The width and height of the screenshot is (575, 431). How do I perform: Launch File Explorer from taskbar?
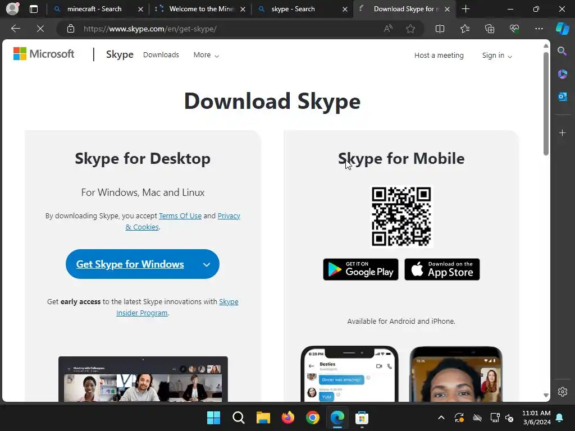pyautogui.click(x=263, y=418)
